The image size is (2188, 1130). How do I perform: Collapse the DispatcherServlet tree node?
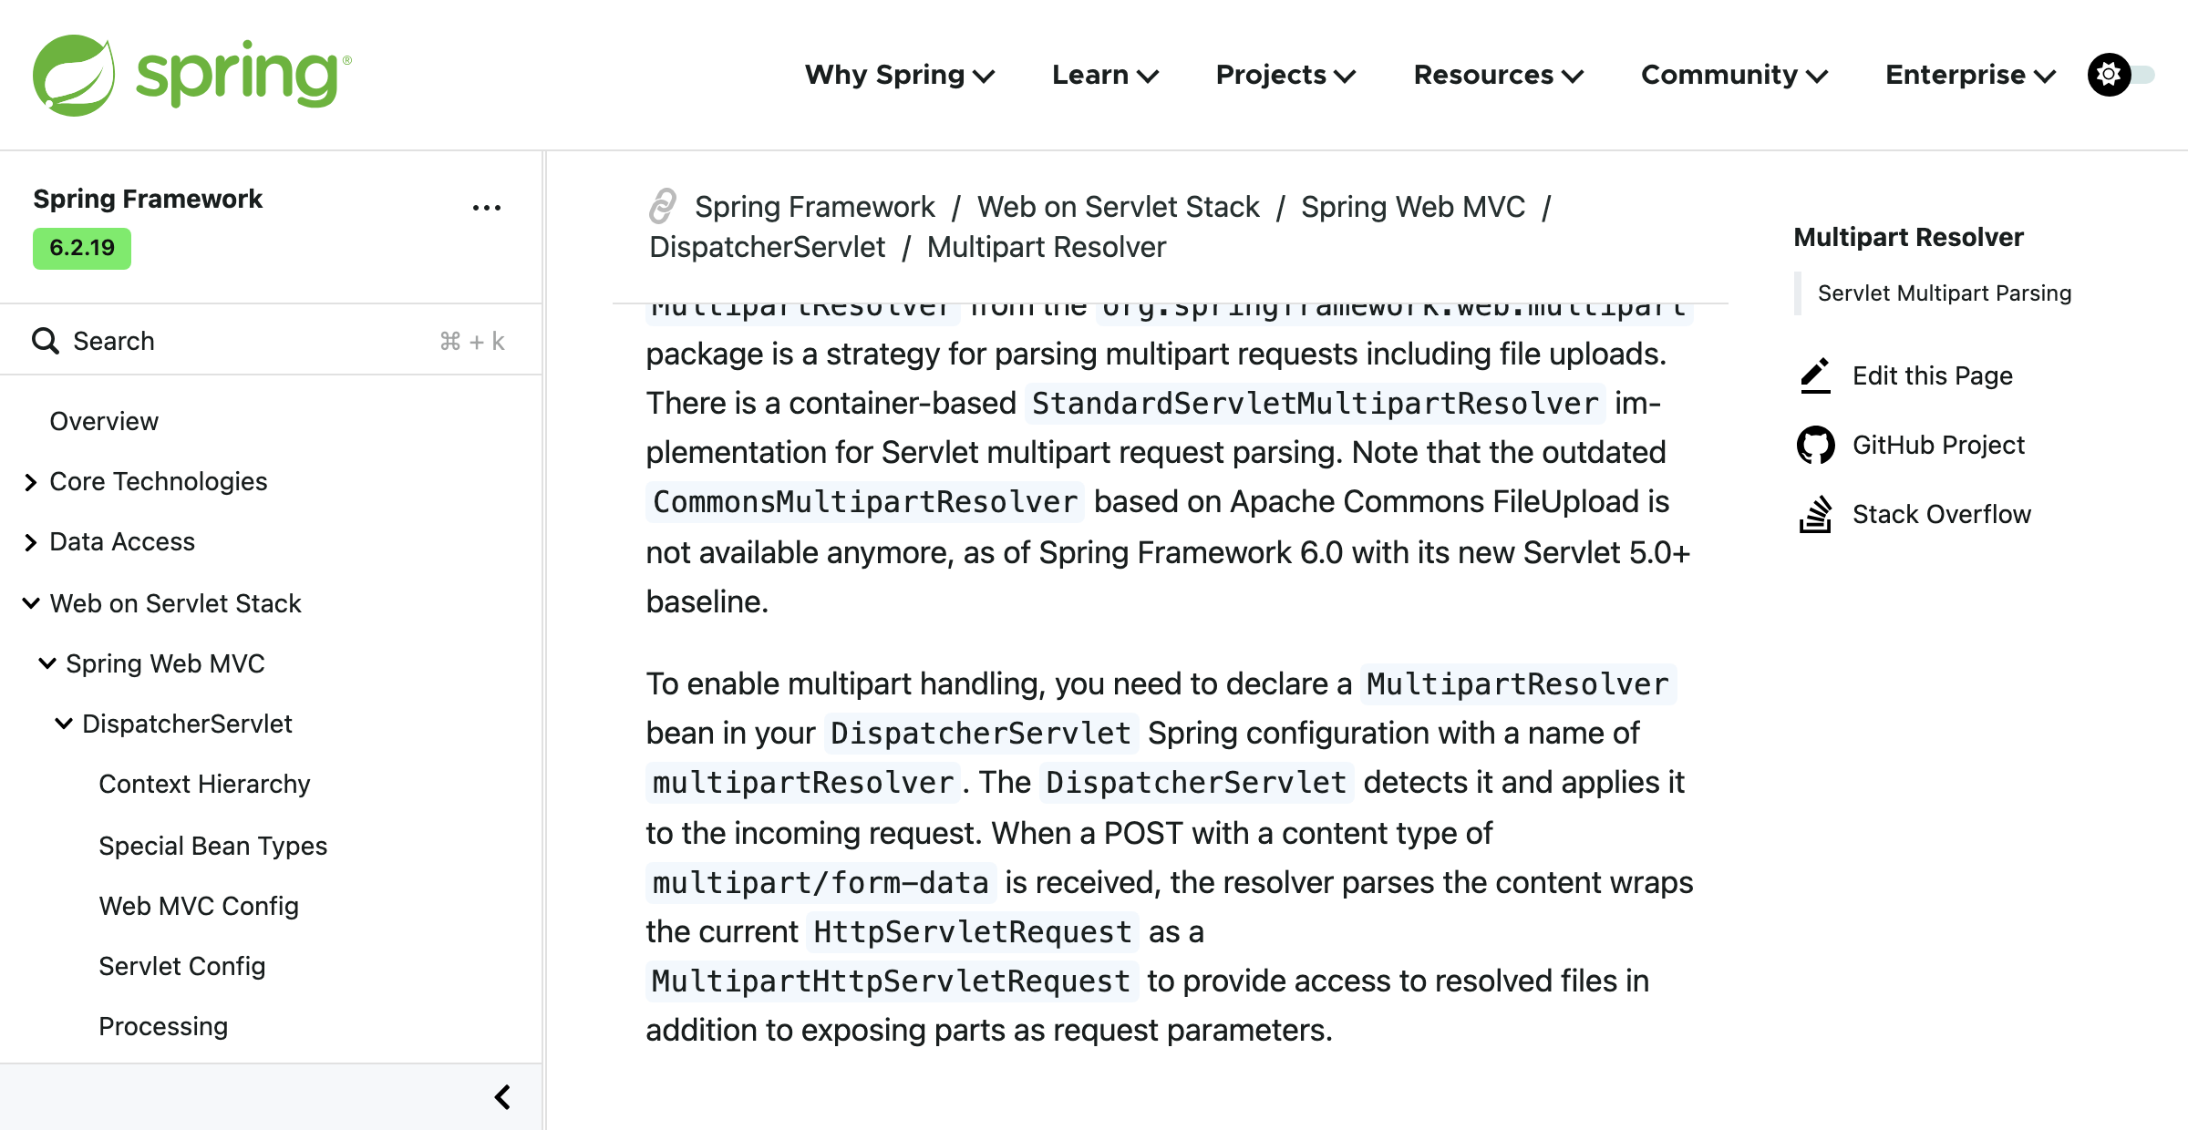tap(64, 724)
